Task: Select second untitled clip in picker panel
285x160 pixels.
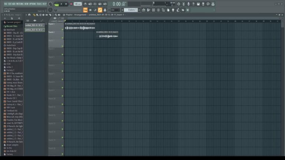Action: [35, 30]
